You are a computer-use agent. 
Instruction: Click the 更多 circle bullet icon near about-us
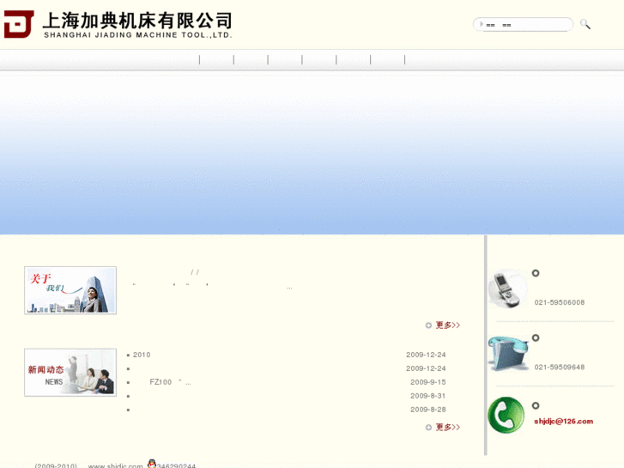[428, 325]
